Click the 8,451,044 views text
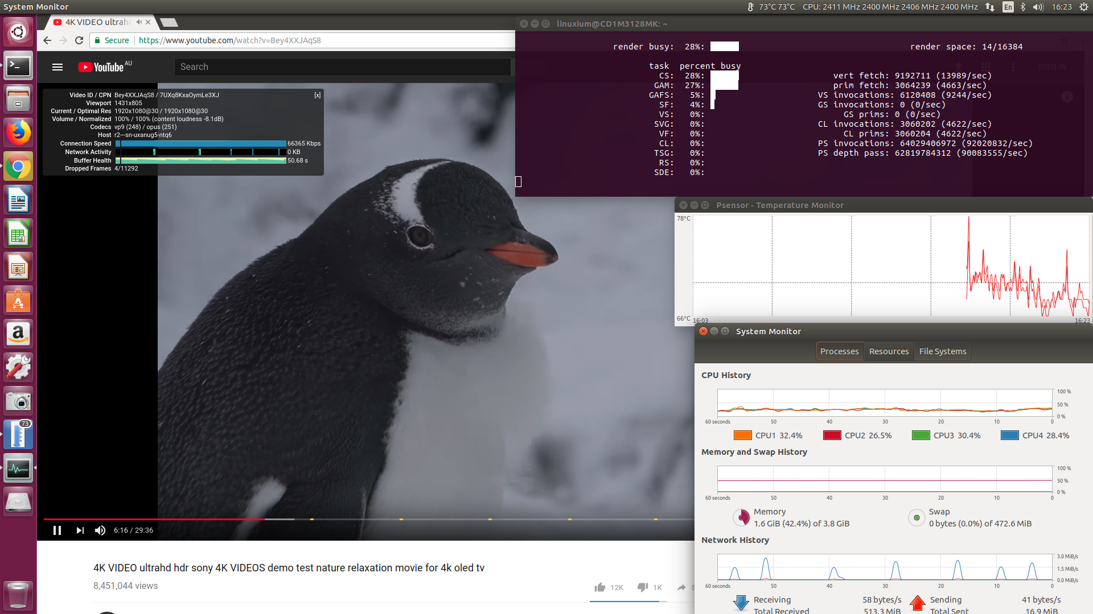 click(125, 586)
